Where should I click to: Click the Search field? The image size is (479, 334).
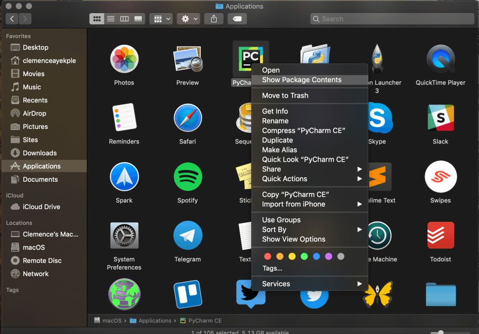point(392,19)
